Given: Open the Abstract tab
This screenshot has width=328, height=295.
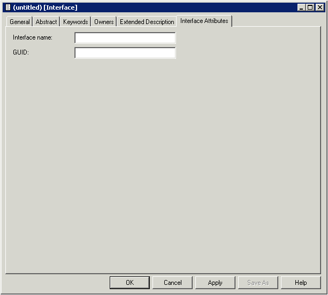Looking at the screenshot, I should click(x=46, y=22).
